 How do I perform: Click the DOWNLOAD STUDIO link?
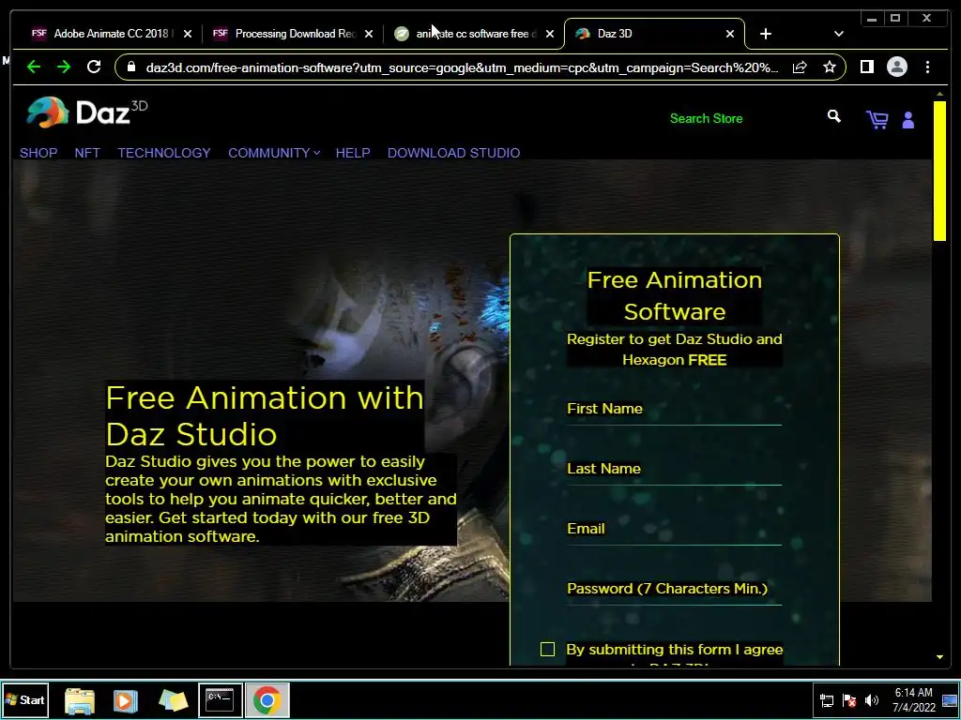click(x=453, y=153)
